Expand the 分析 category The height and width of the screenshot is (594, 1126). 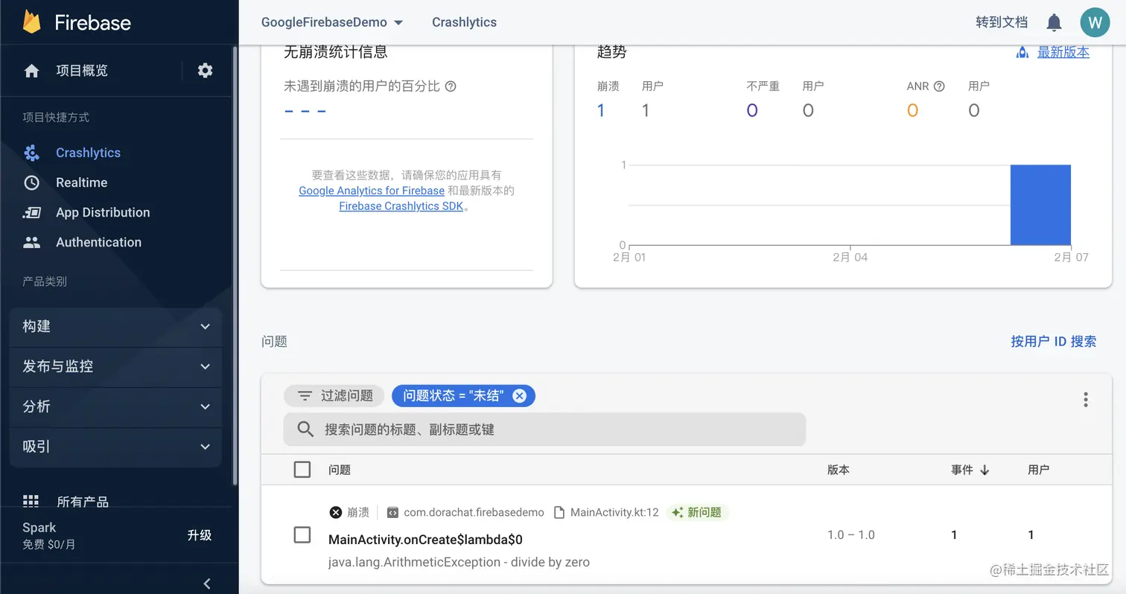click(x=115, y=406)
